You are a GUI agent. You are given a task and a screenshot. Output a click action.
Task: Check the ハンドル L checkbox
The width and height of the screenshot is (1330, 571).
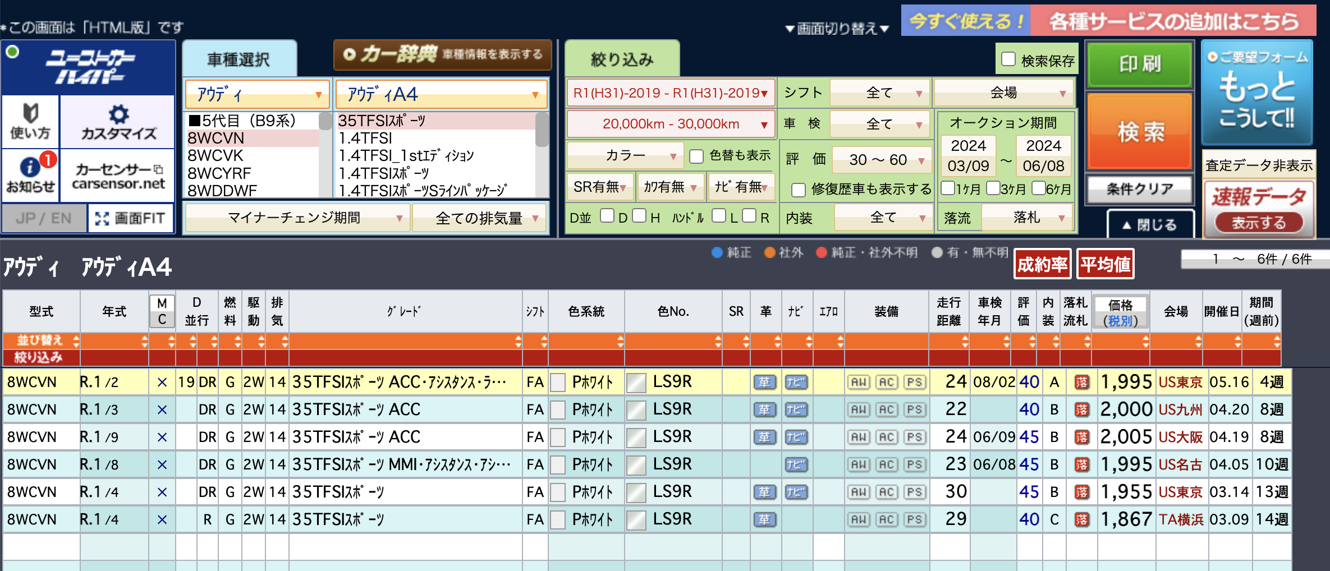(x=718, y=216)
